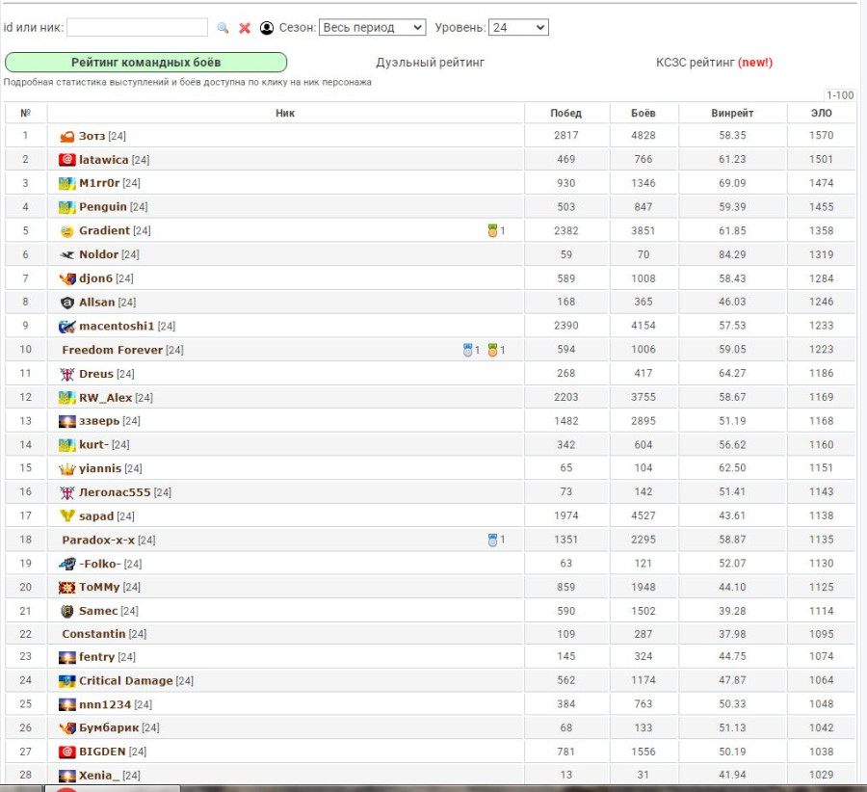The width and height of the screenshot is (867, 792).
Task: Click the clan emblem next to latawica
Action: point(67,160)
